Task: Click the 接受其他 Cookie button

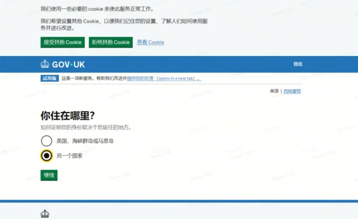Action: tap(63, 42)
